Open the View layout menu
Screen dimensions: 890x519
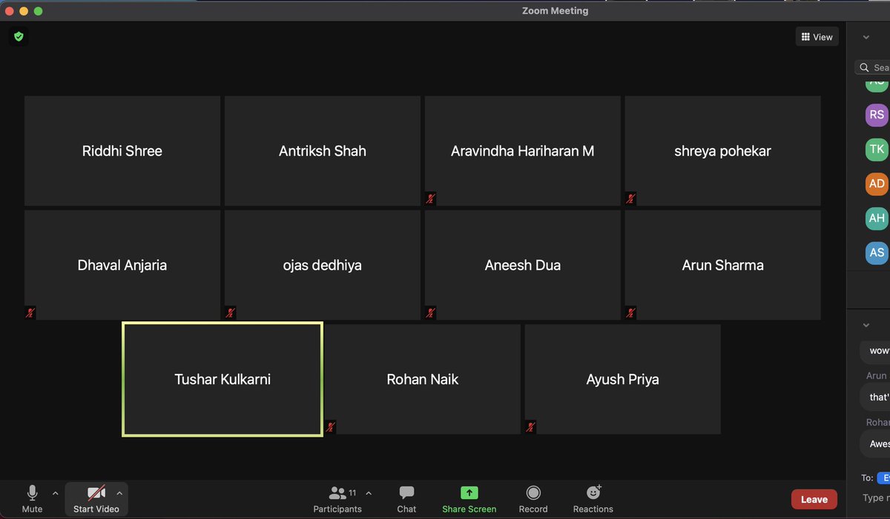tap(817, 37)
